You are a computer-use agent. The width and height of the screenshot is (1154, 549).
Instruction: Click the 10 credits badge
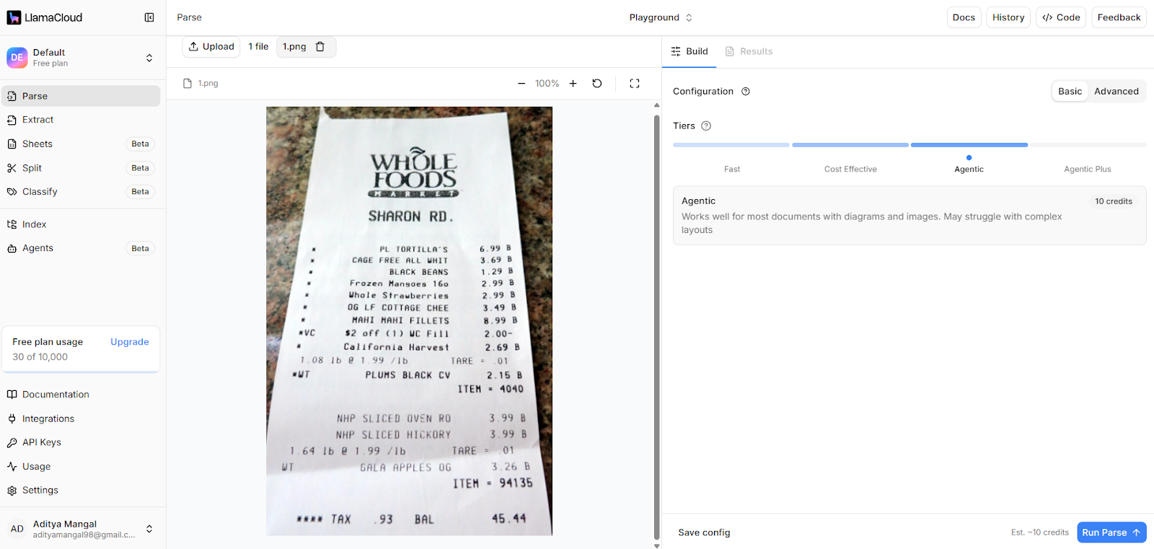[x=1113, y=201]
